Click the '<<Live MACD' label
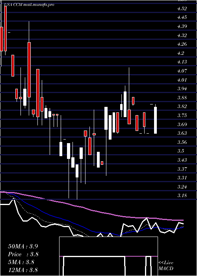This screenshot has width=197, height=276. [166, 266]
